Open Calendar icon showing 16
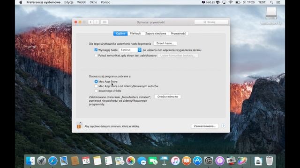Image resolution: width=300 pixels, height=168 pixels. (86, 161)
